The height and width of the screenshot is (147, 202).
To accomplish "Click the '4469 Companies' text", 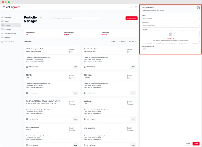I will tap(33, 119).
